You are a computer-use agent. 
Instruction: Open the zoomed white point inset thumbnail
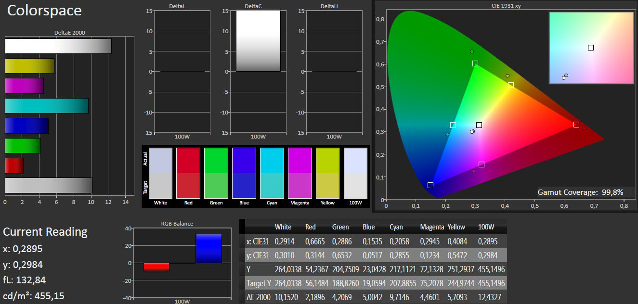591,48
